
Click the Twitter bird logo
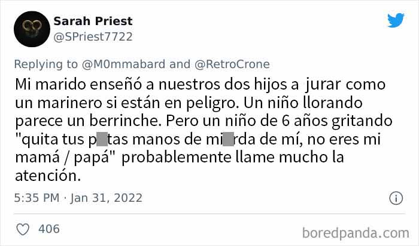coord(395,21)
